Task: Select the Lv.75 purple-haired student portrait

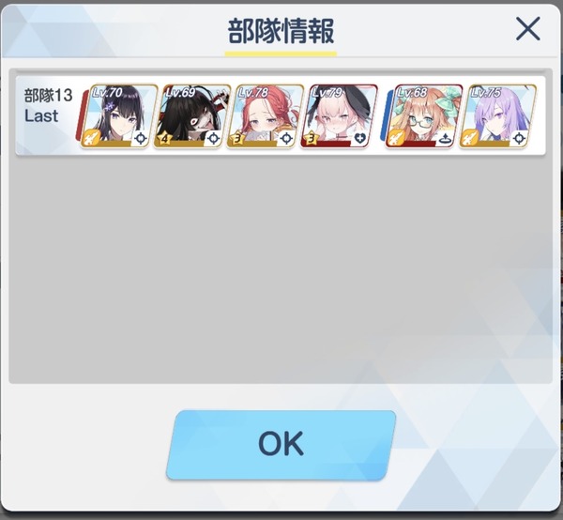Action: click(x=497, y=116)
